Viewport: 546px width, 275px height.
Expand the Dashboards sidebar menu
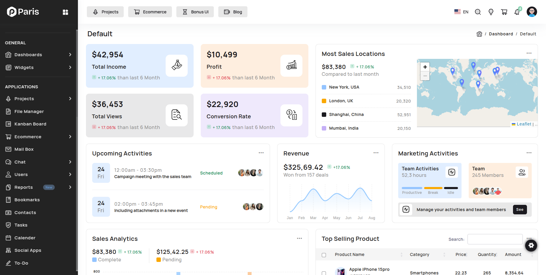(x=28, y=55)
